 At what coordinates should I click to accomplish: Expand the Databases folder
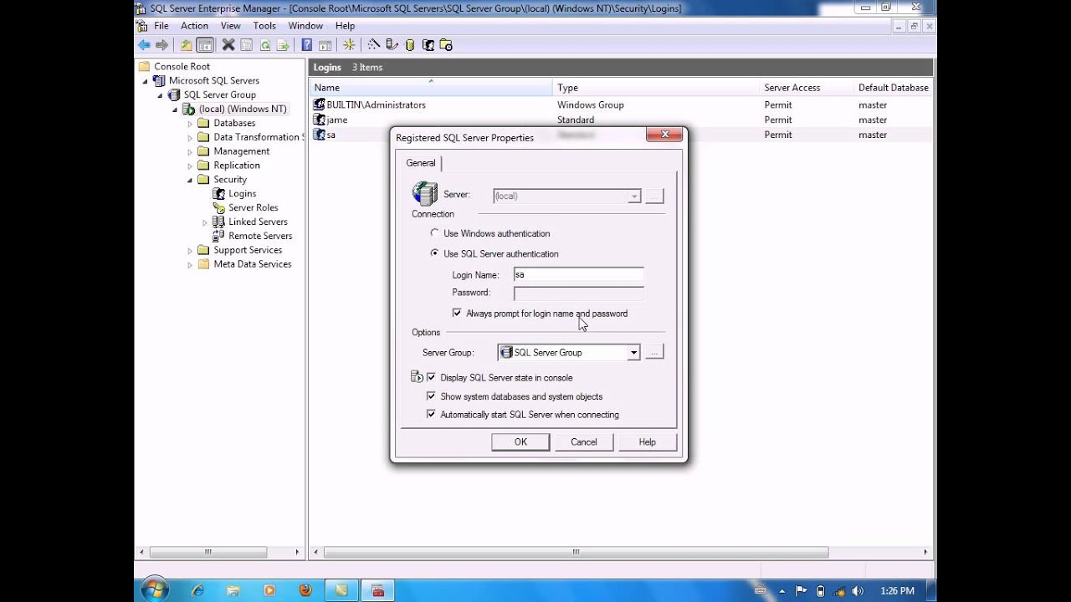click(190, 124)
